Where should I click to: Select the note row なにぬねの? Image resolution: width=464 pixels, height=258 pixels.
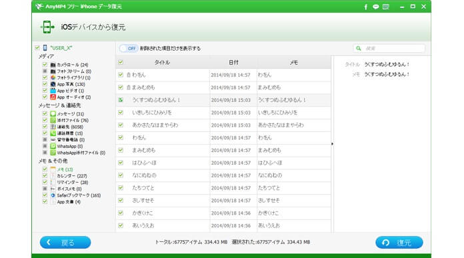pos(223,175)
